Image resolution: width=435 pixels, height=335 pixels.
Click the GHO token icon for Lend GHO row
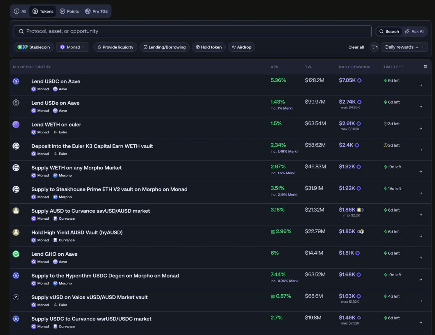[16, 254]
